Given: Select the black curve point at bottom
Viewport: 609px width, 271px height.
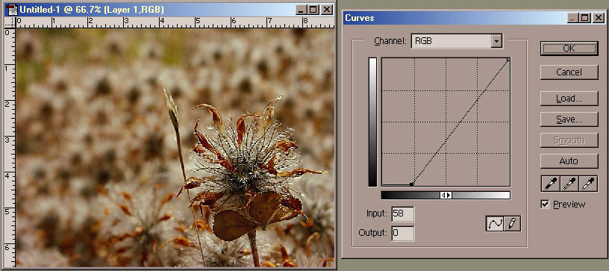Looking at the screenshot, I should tap(411, 184).
